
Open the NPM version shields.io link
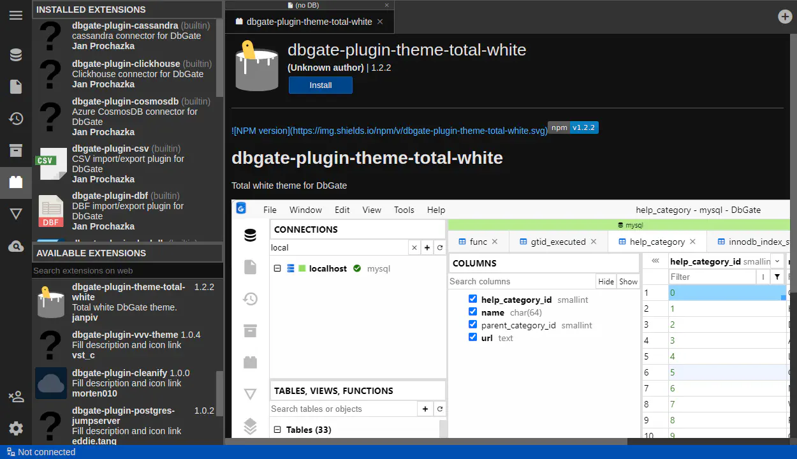pyautogui.click(x=390, y=131)
